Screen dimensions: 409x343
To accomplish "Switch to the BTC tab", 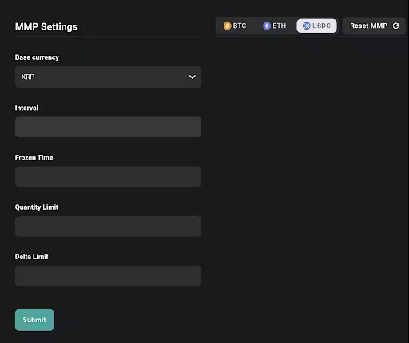I will 235,26.
